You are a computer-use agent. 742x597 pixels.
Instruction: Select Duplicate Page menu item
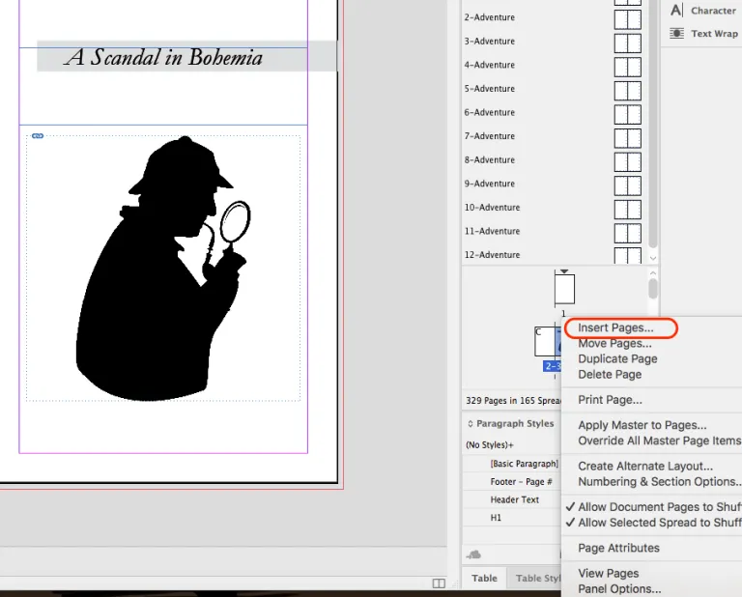617,358
